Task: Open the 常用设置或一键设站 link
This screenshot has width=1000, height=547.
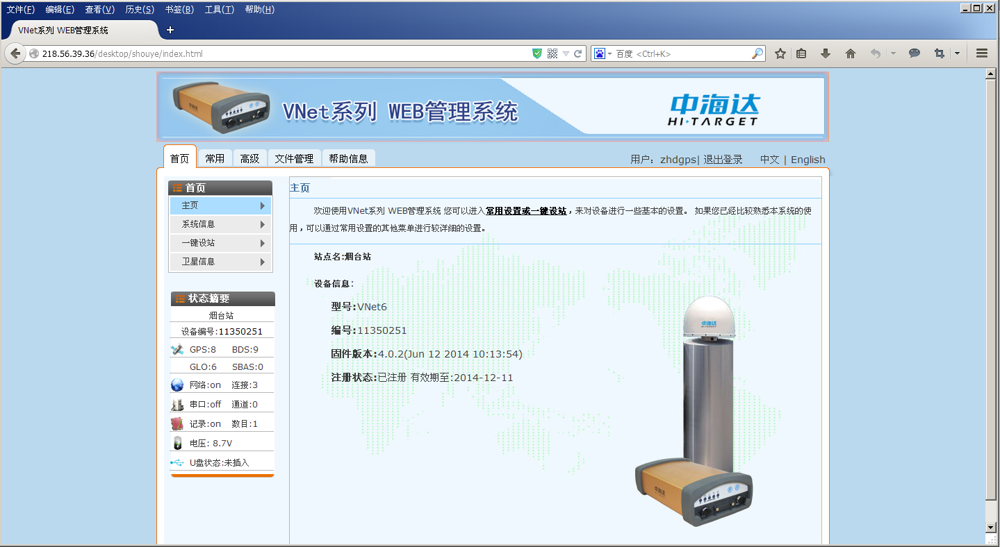Action: pyautogui.click(x=526, y=210)
